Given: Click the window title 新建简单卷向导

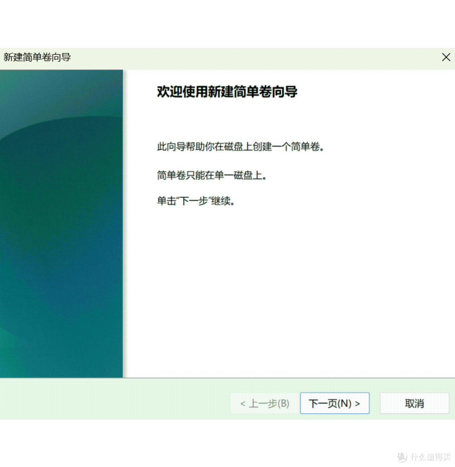Looking at the screenshot, I should point(37,57).
